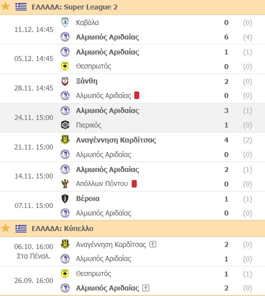Click the advancing arrow icon beside Αναγέννηση Καρδίτσας
Image resolution: width=265 pixels, height=296 pixels.
point(153,244)
